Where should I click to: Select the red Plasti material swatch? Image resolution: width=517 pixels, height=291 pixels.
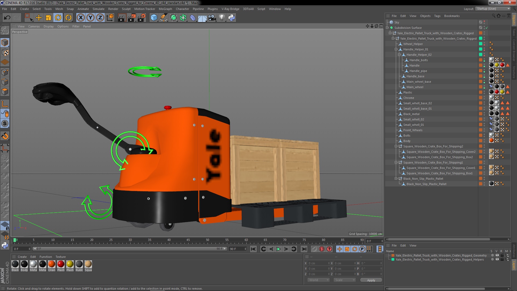click(x=61, y=266)
